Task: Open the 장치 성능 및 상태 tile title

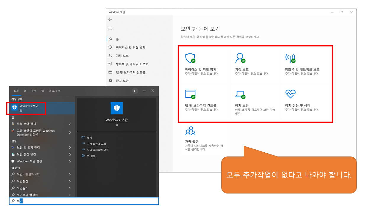Action: click(x=298, y=106)
